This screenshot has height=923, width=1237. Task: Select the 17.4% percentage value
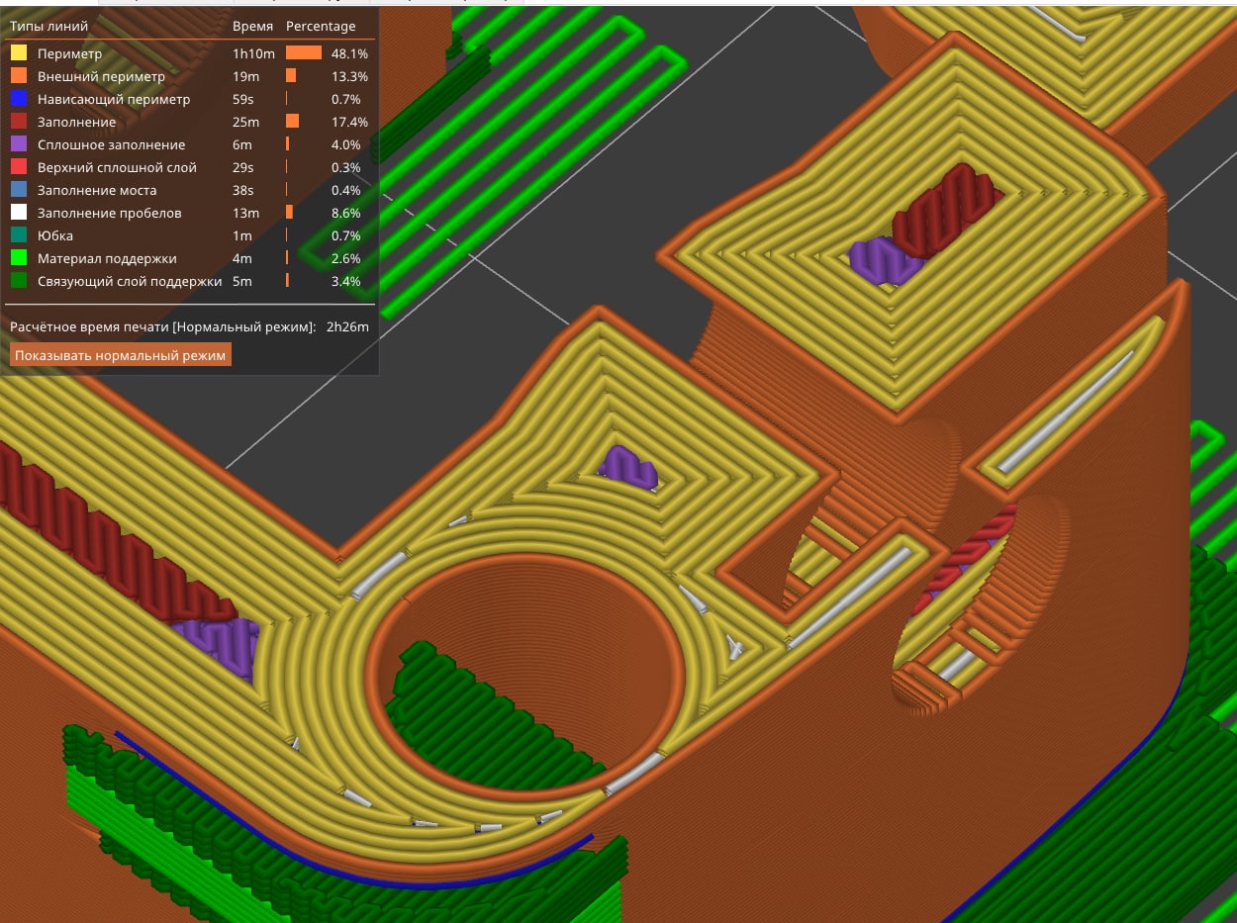[350, 122]
